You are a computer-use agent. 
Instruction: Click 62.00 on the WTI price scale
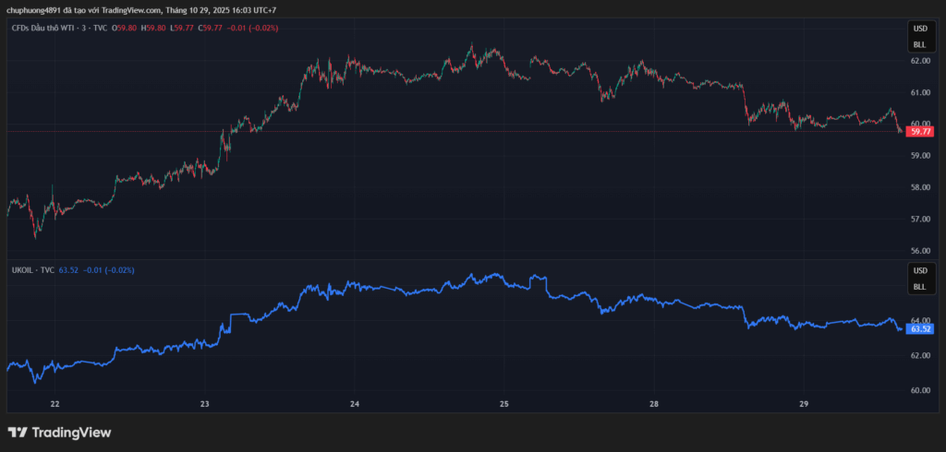(920, 61)
